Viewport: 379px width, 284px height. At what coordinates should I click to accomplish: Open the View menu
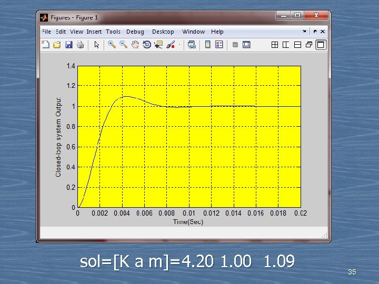tap(77, 32)
